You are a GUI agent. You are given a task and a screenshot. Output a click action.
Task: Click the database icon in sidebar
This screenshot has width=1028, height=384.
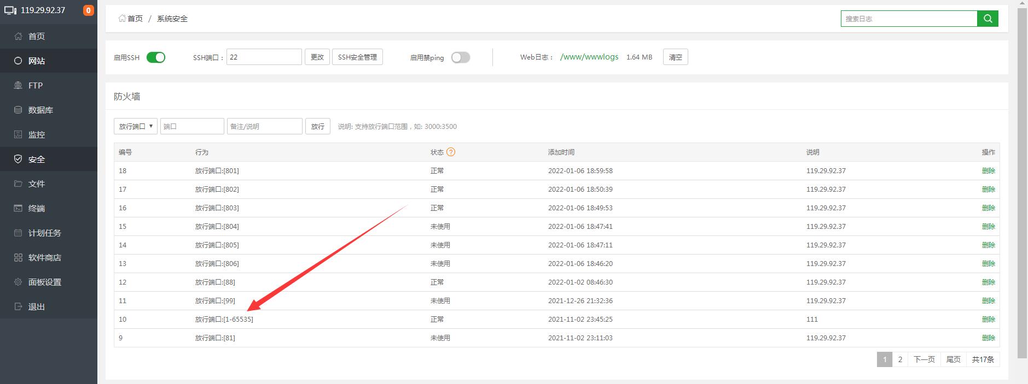tap(18, 110)
